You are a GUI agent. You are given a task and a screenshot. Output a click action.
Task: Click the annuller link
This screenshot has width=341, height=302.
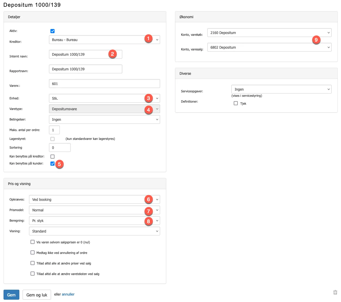click(x=68, y=294)
